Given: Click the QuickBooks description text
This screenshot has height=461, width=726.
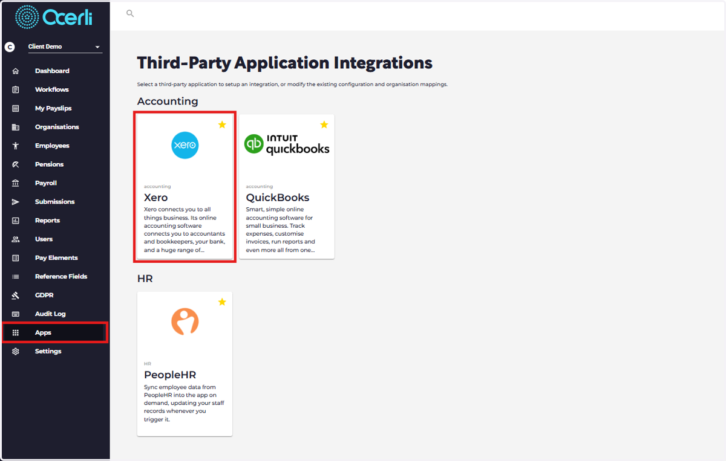Looking at the screenshot, I should point(281,230).
